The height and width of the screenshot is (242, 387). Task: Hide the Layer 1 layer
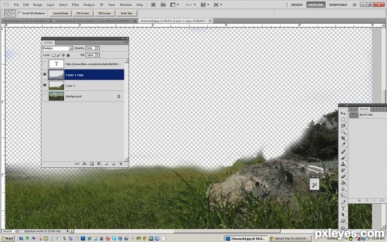click(45, 85)
